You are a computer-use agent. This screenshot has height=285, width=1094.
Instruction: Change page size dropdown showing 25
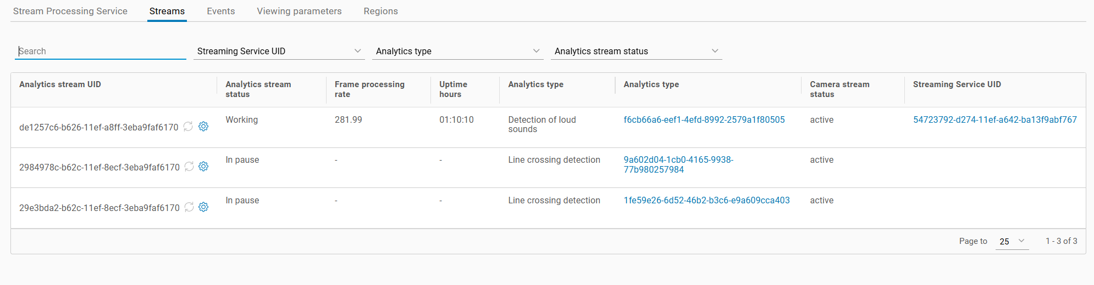[1012, 241]
